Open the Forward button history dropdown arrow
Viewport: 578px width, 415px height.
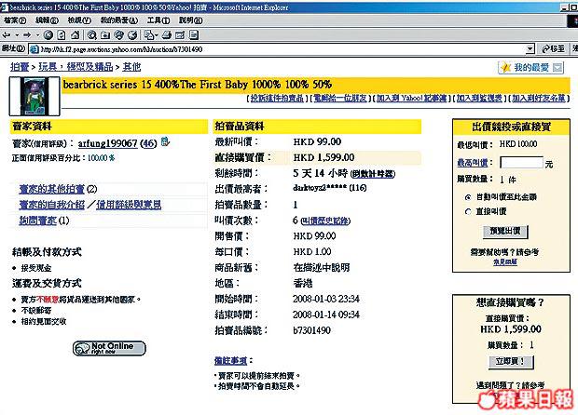[x=37, y=35]
